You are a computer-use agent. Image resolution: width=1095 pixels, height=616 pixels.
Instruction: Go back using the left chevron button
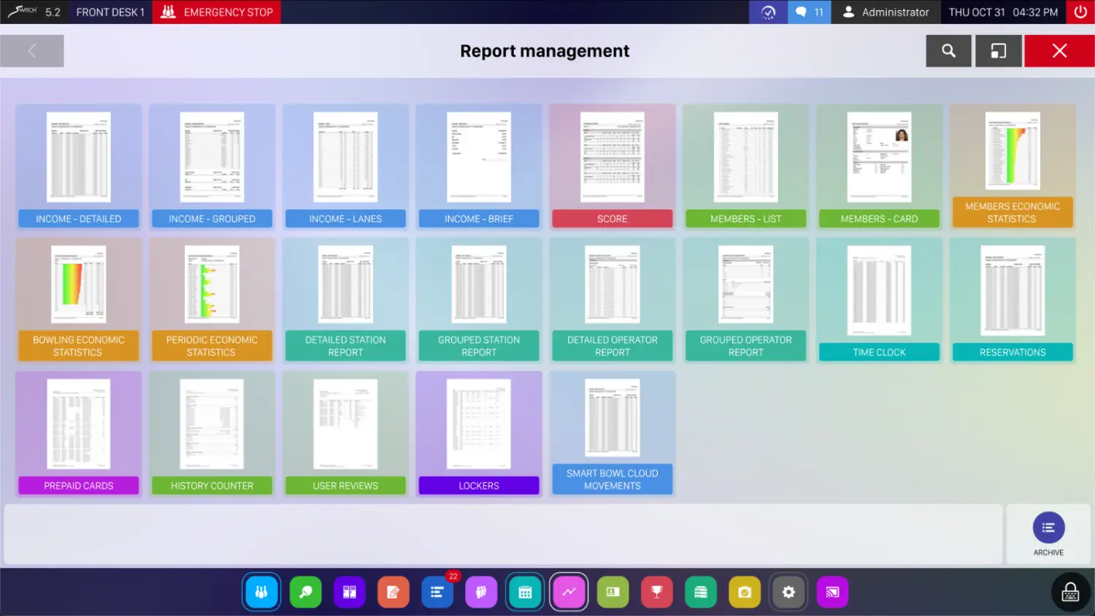pos(32,51)
